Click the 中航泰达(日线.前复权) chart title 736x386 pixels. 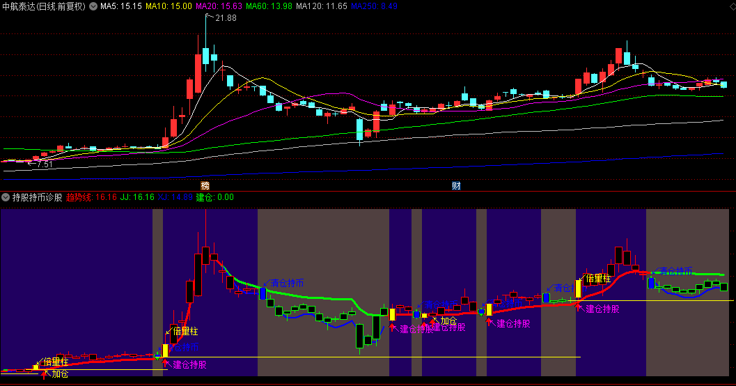pyautogui.click(x=45, y=6)
